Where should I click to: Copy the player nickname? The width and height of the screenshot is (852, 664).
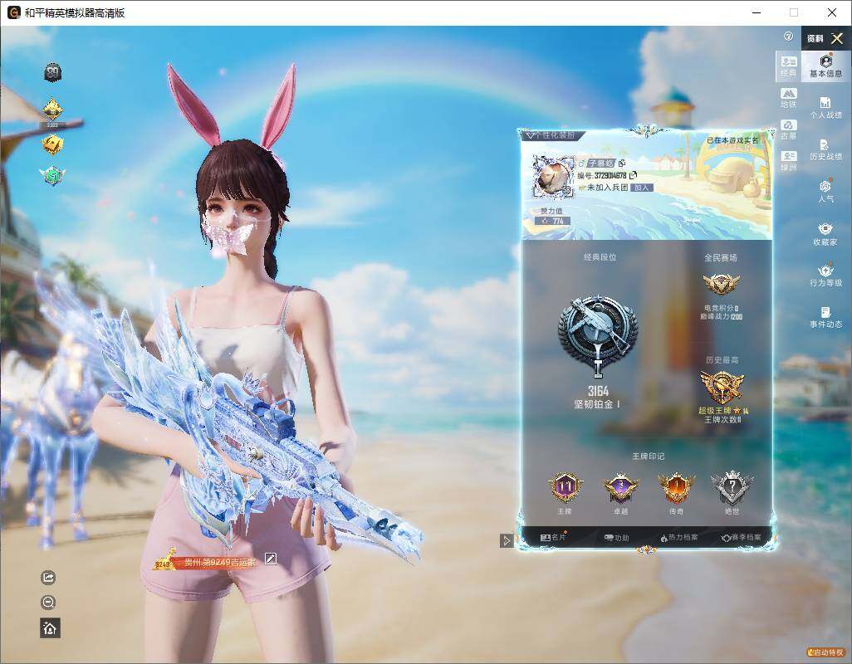[622, 163]
